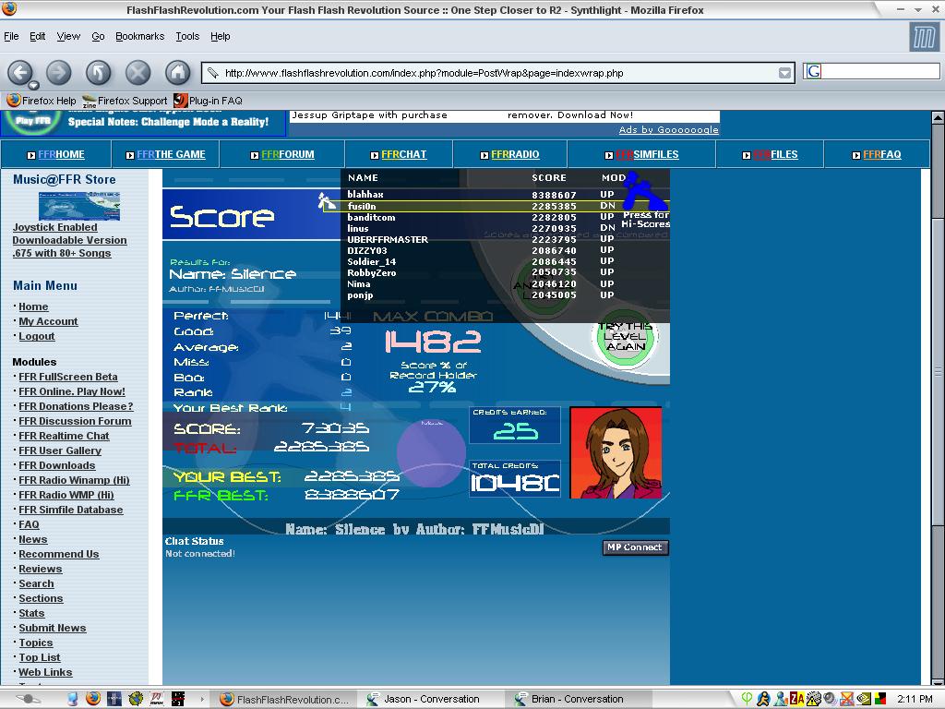The height and width of the screenshot is (709, 945).
Task: Click the Home icon in toolbar
Action: pyautogui.click(x=178, y=73)
